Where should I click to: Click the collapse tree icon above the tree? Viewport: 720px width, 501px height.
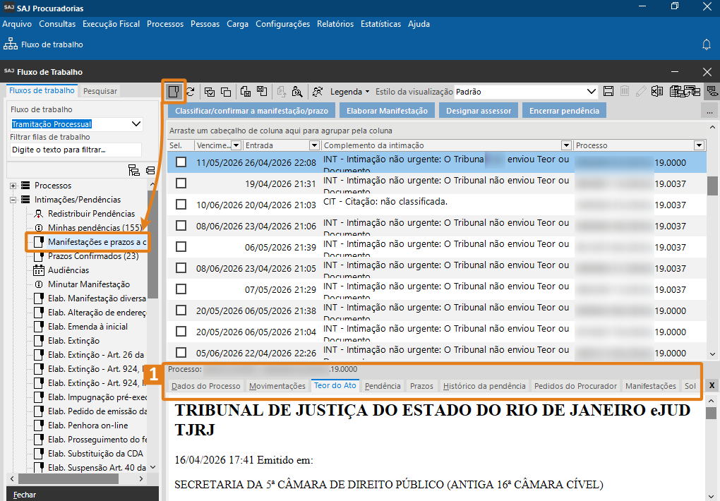pyautogui.click(x=150, y=170)
